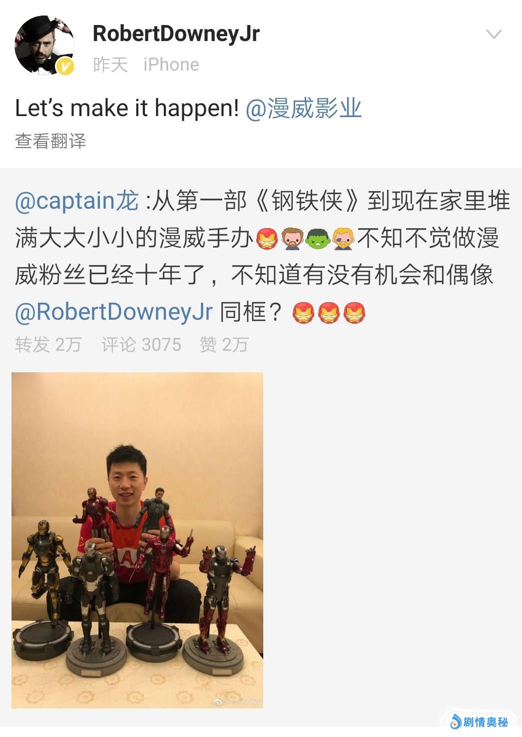Open the RobertDowneyJr username link

(x=176, y=34)
